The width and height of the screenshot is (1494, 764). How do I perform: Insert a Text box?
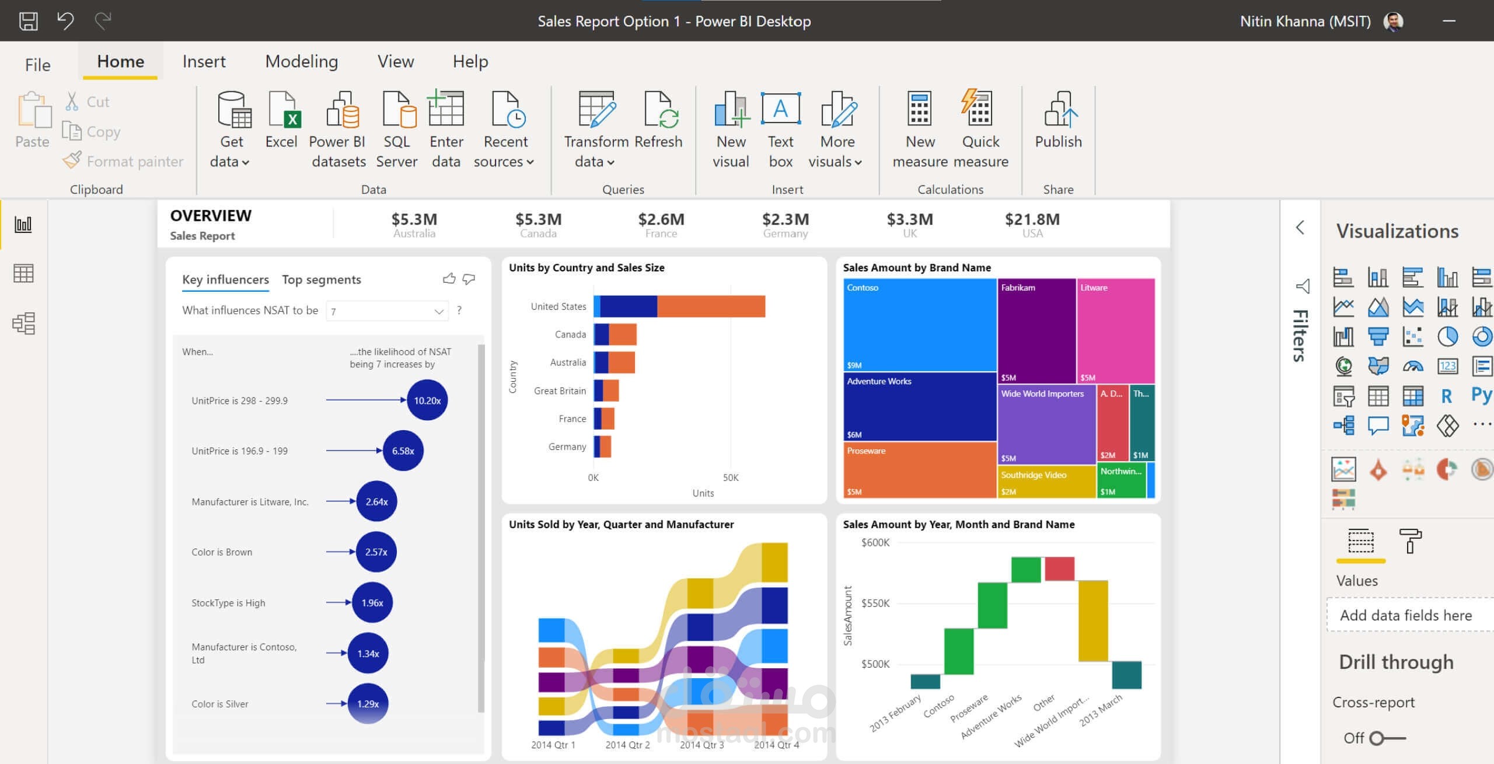tap(781, 129)
